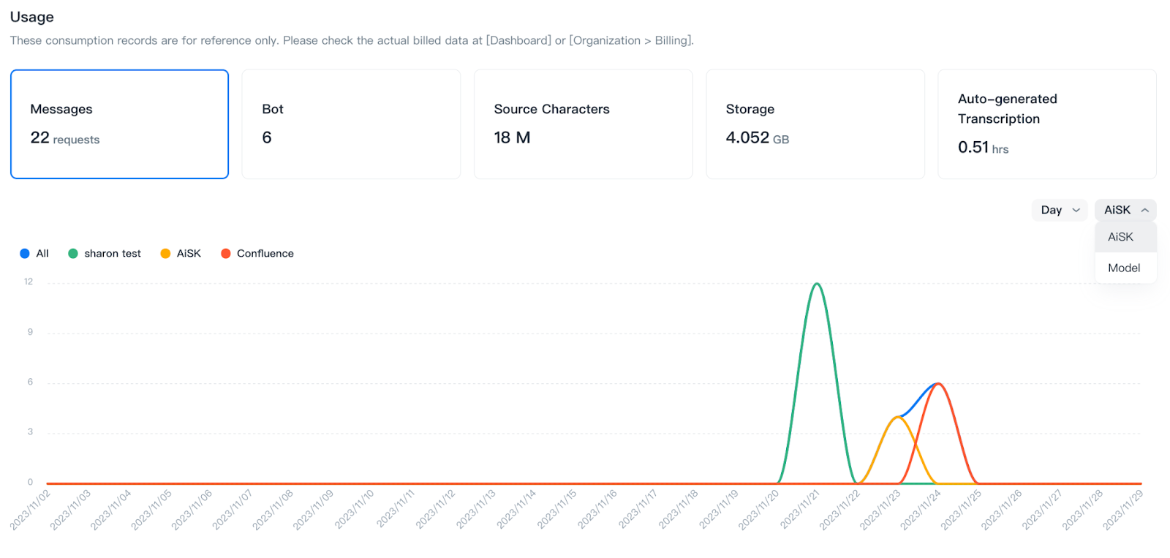Image resolution: width=1170 pixels, height=558 pixels.
Task: Choose Model option in dropdown list
Action: [1124, 268]
